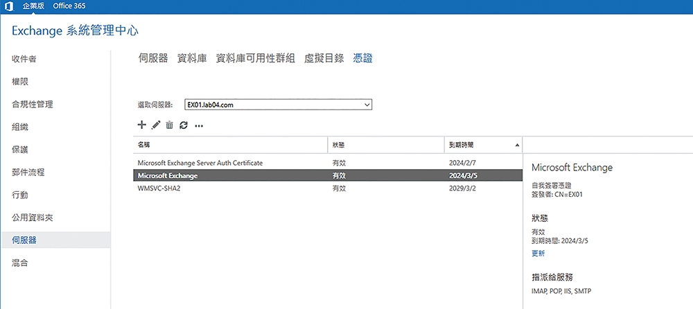Click IMAP, POP, IIS, SMTP services text
Image resolution: width=693 pixels, height=309 pixels.
pyautogui.click(x=561, y=291)
